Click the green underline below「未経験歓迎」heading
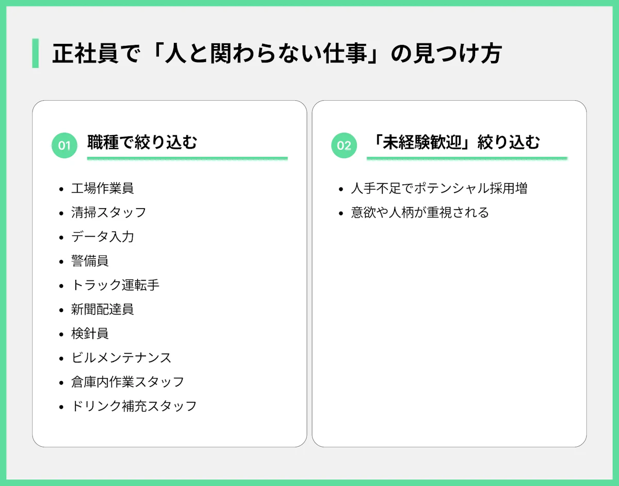Viewport: 619px width, 486px height. click(467, 158)
